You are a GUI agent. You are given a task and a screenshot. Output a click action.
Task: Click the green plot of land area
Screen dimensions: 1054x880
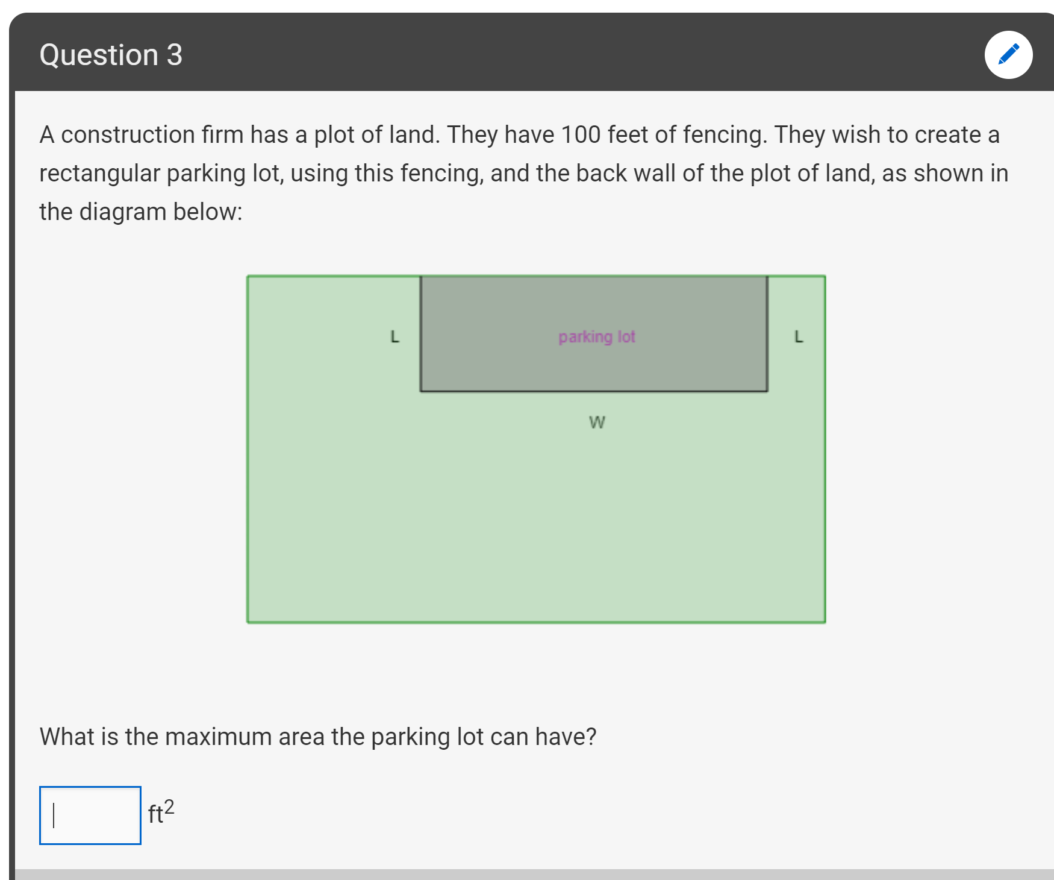click(x=536, y=512)
